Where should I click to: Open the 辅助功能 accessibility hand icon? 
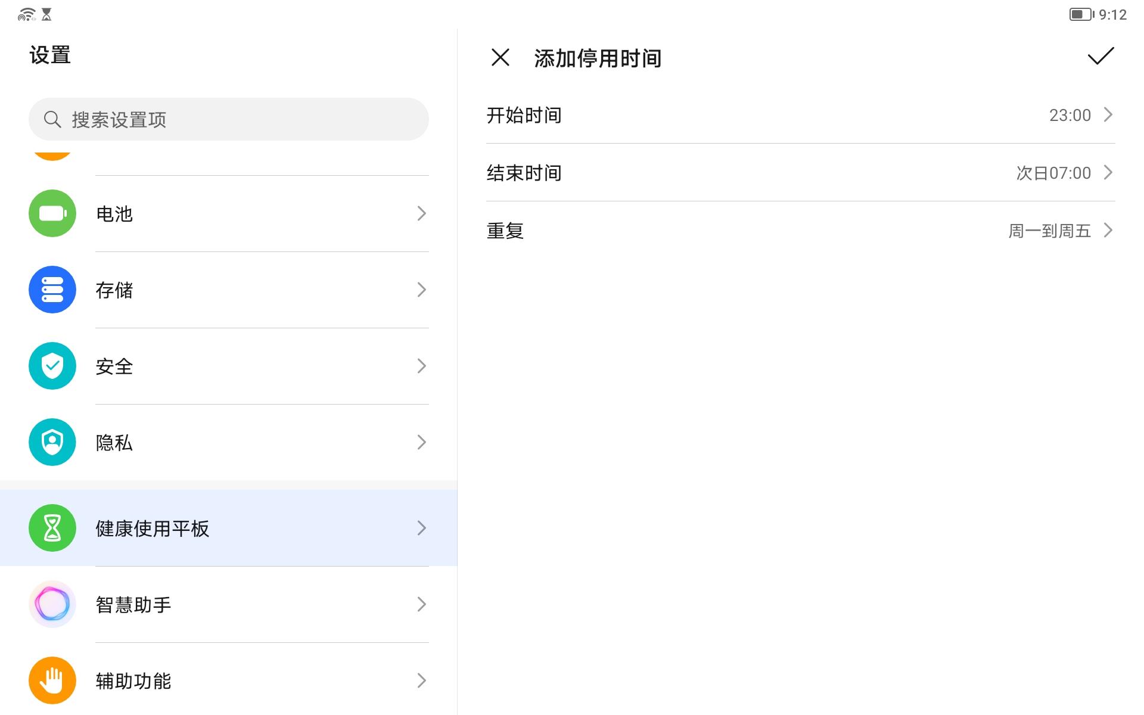click(x=52, y=680)
